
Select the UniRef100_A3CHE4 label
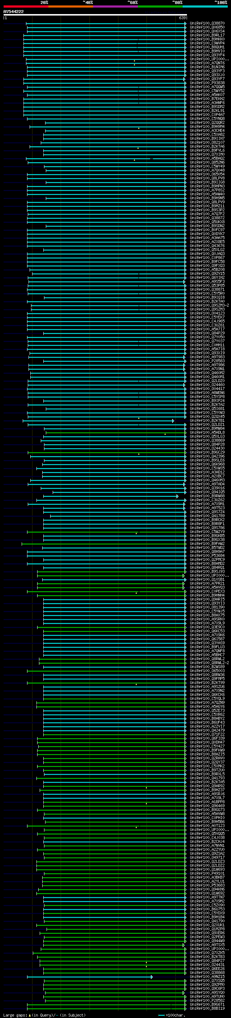coord(207,130)
